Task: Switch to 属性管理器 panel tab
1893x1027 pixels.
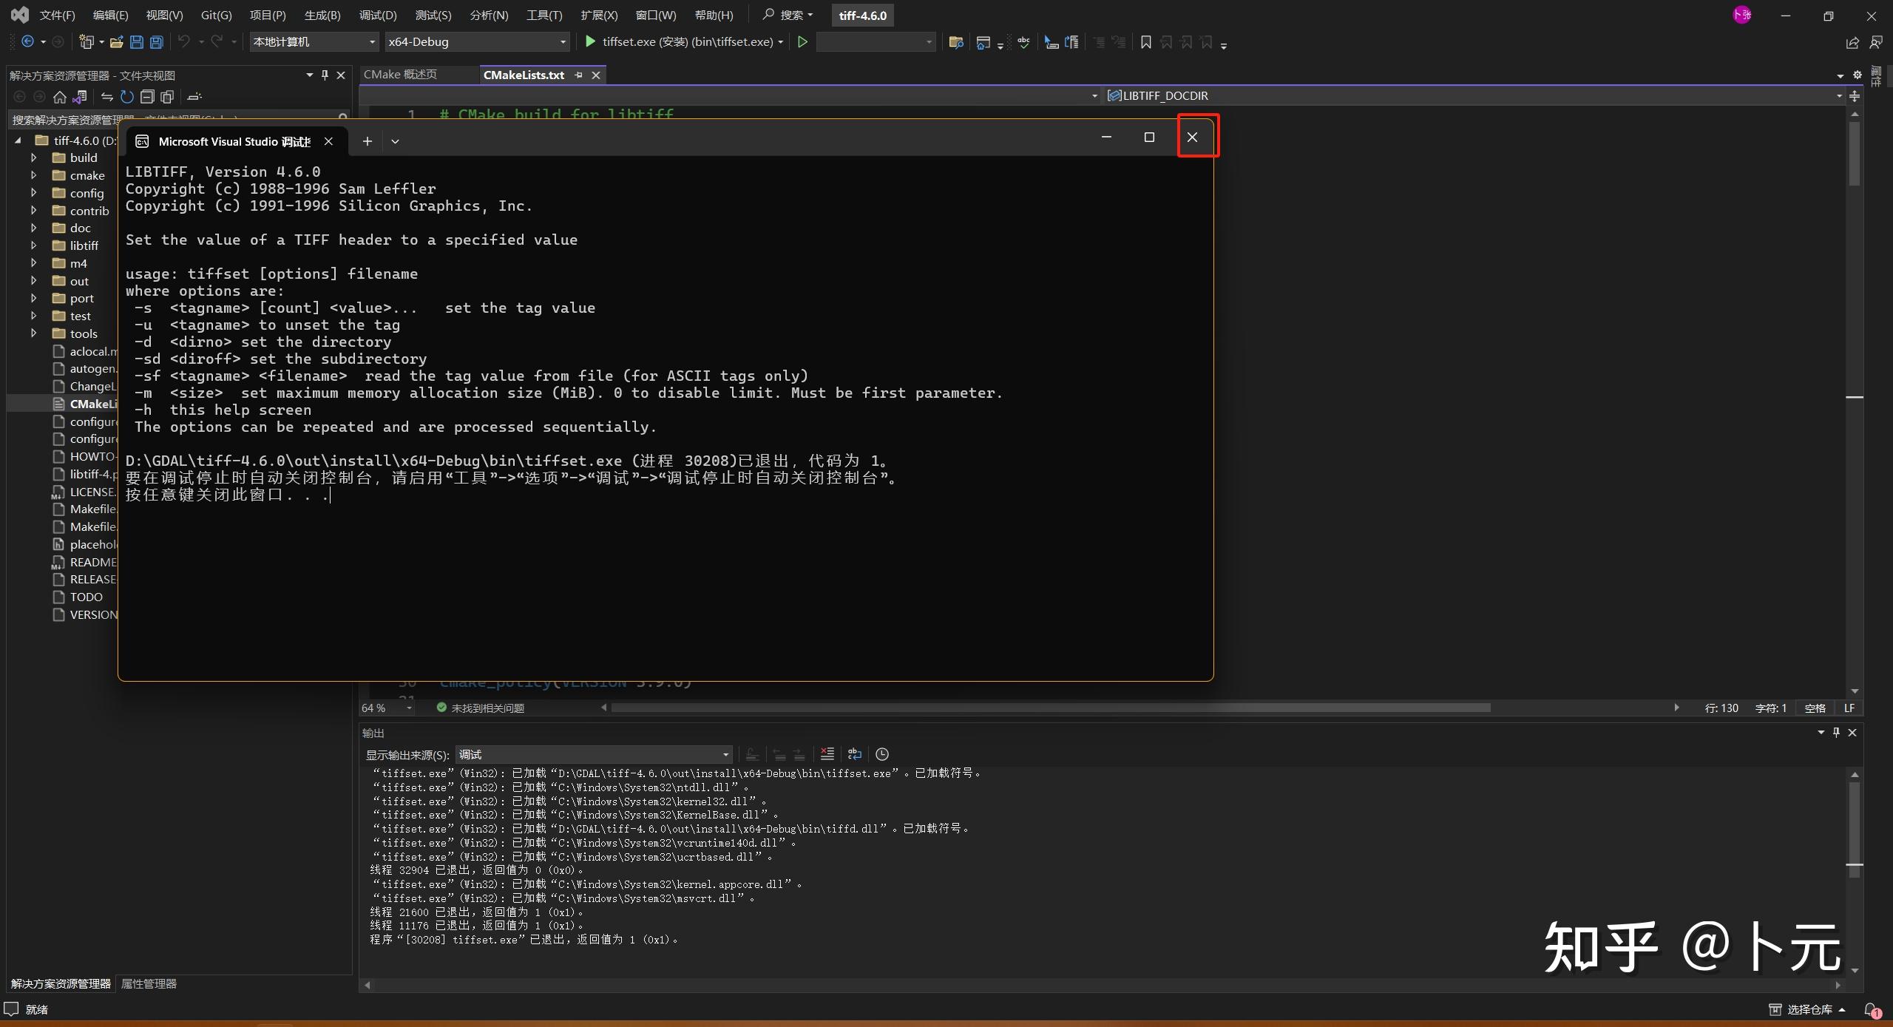Action: (x=149, y=984)
